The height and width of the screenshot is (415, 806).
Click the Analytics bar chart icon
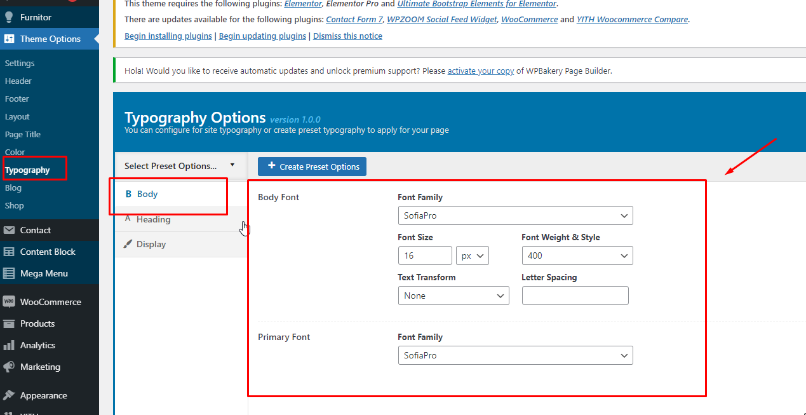(9, 345)
